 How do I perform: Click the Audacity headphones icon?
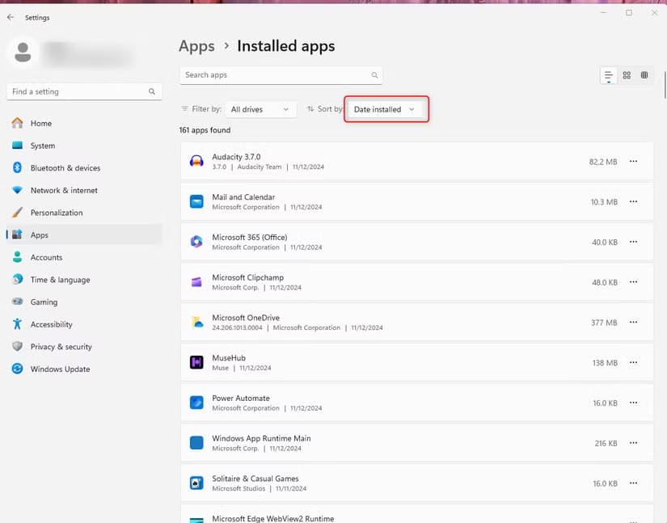(196, 161)
